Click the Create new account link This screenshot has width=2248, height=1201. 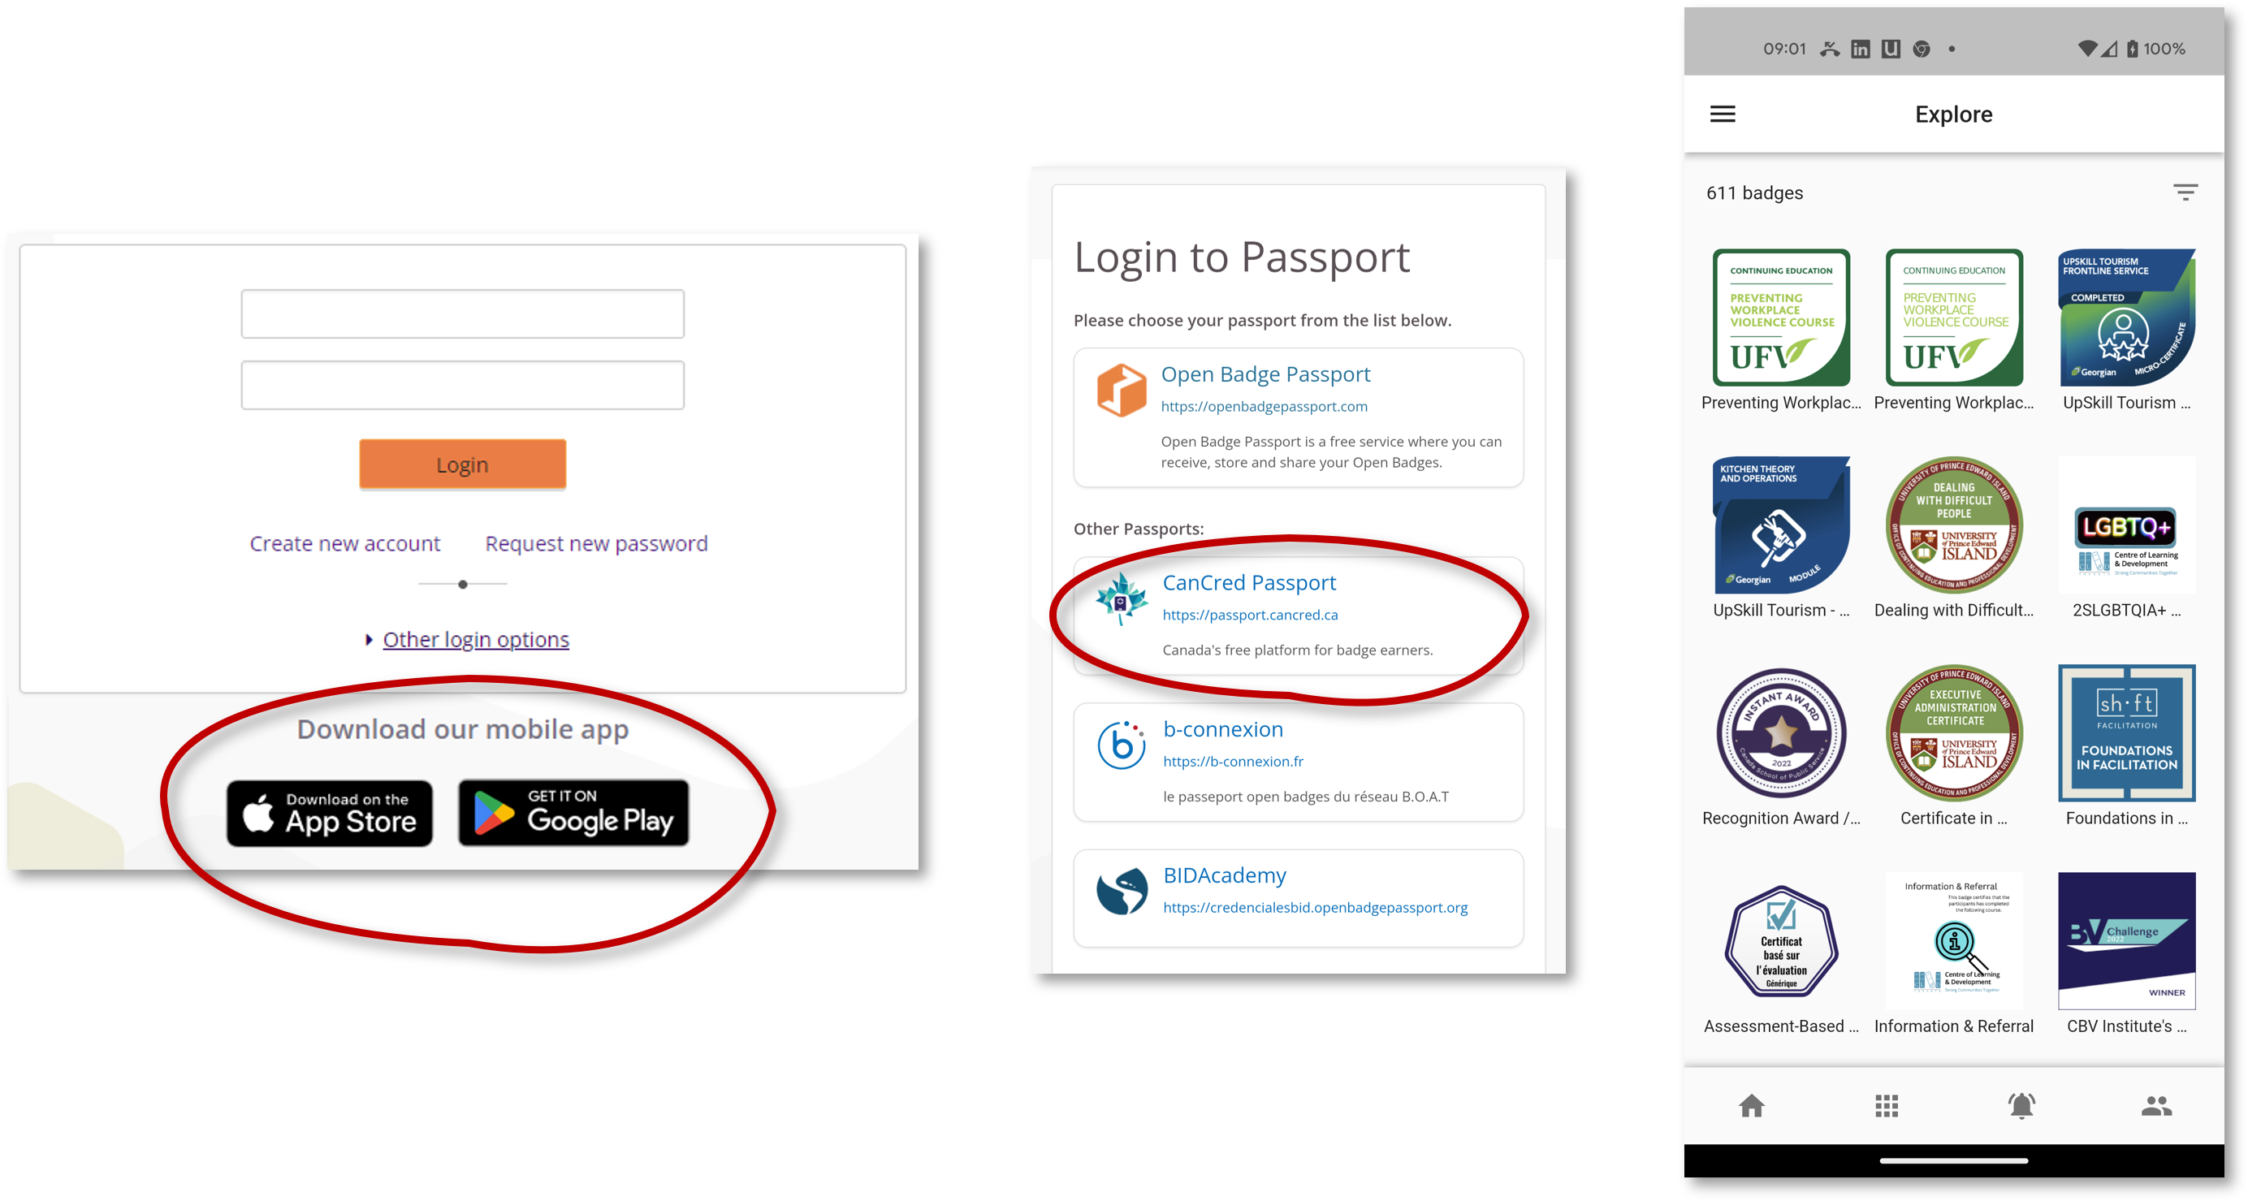344,542
